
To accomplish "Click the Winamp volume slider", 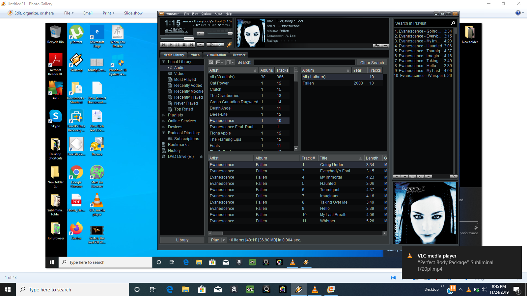I will (x=220, y=33).
